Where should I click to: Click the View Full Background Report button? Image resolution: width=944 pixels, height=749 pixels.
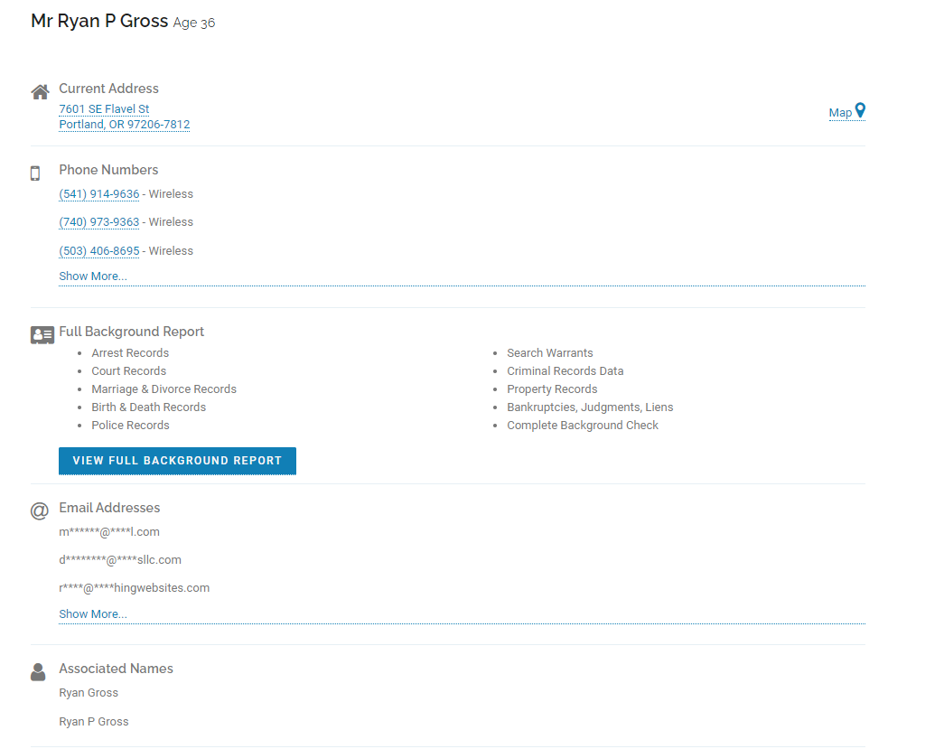tap(178, 461)
